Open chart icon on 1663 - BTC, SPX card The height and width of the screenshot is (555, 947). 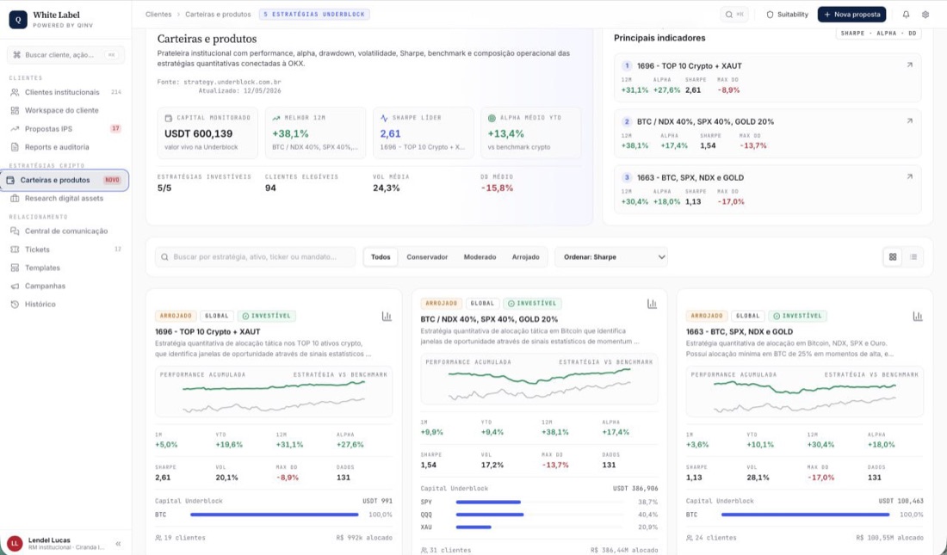[918, 316]
